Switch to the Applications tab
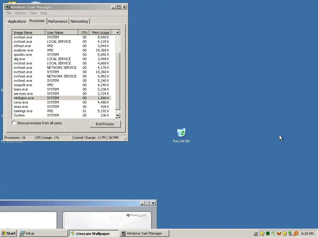The height and width of the screenshot is (238, 318). click(17, 21)
